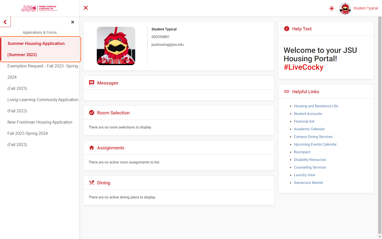Image resolution: width=382 pixels, height=239 pixels.
Task: Open the Student Typical account menu
Action: 365,8
